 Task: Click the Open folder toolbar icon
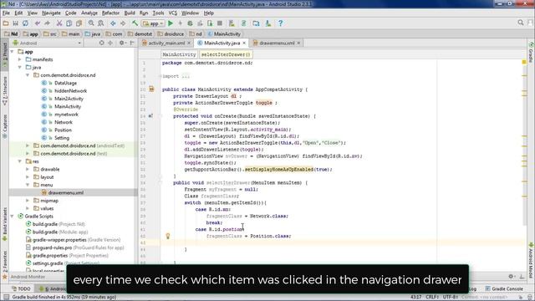[x=6, y=23]
